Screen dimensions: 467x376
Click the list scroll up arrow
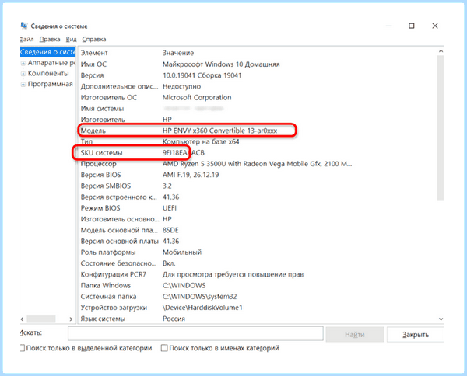click(441, 51)
